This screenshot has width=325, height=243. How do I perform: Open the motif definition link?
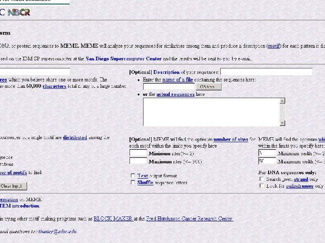[x=274, y=46]
